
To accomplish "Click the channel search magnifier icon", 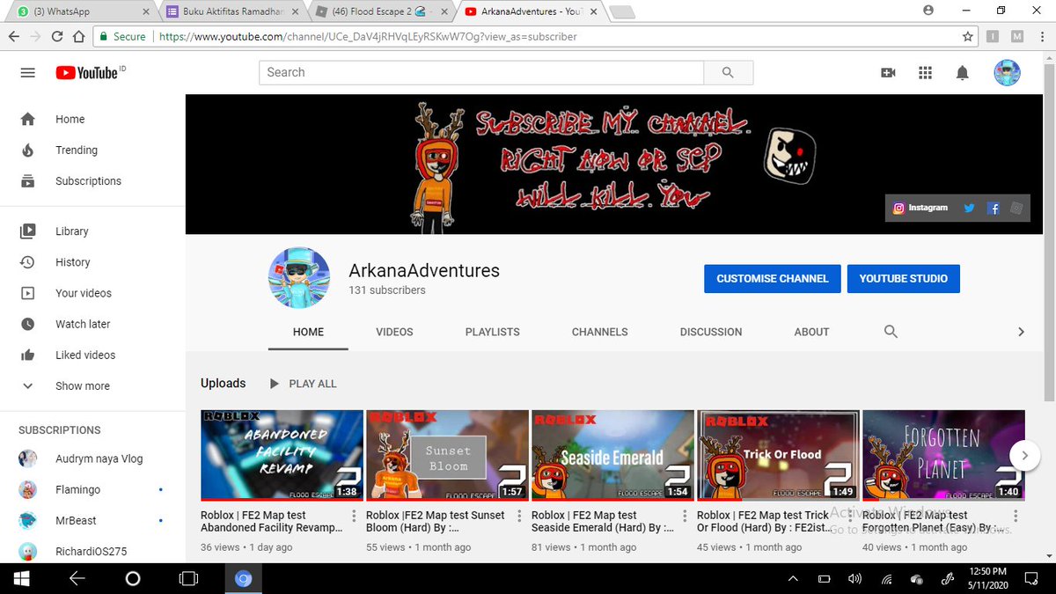I will tap(891, 332).
